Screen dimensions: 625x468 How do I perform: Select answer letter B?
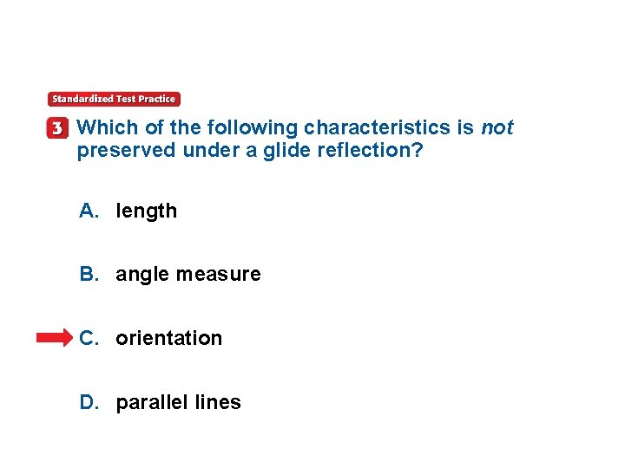[x=89, y=274]
